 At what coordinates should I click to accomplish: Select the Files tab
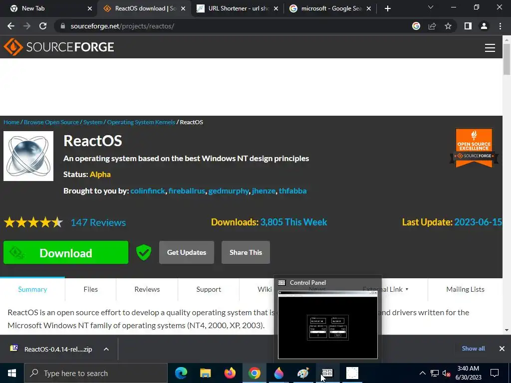click(x=91, y=290)
